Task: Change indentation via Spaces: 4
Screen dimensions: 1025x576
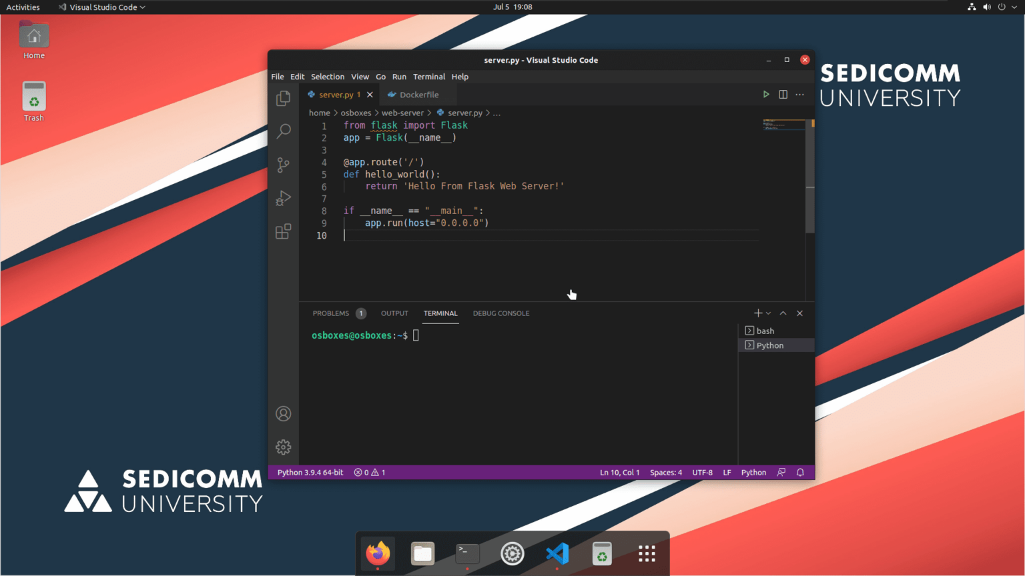Action: point(666,472)
